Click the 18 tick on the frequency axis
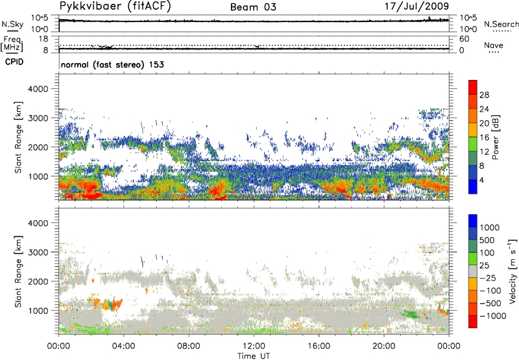The height and width of the screenshot is (360, 519). point(43,39)
